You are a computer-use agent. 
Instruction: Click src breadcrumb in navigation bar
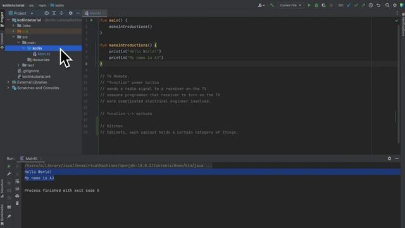(32, 5)
